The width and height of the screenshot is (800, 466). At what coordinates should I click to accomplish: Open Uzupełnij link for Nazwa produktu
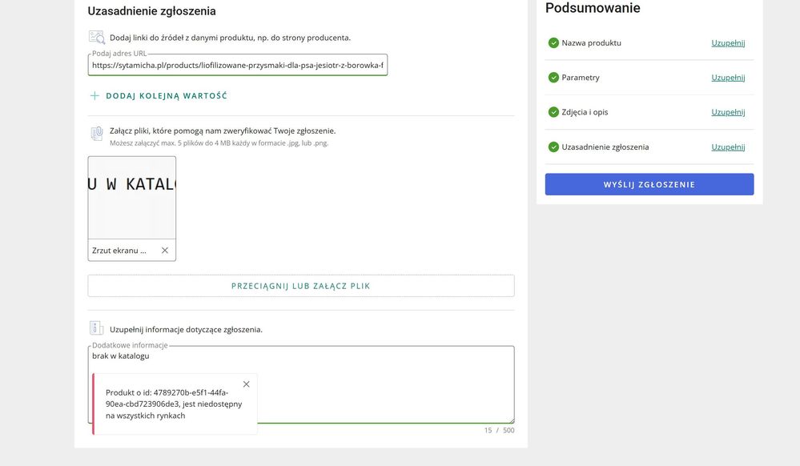coord(728,43)
